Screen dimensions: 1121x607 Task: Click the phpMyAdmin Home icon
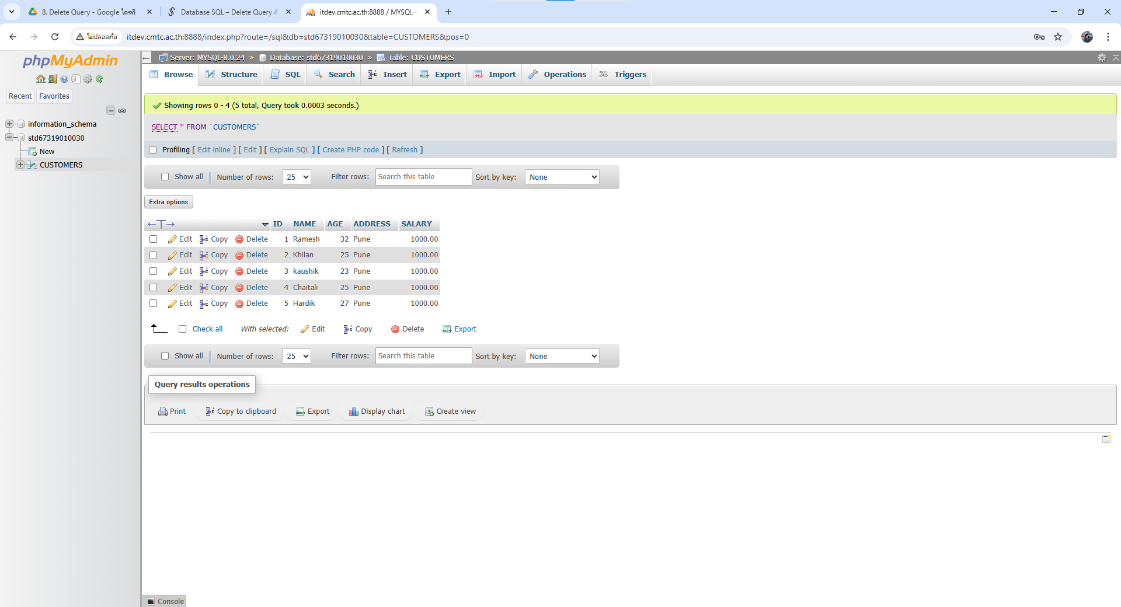[40, 79]
